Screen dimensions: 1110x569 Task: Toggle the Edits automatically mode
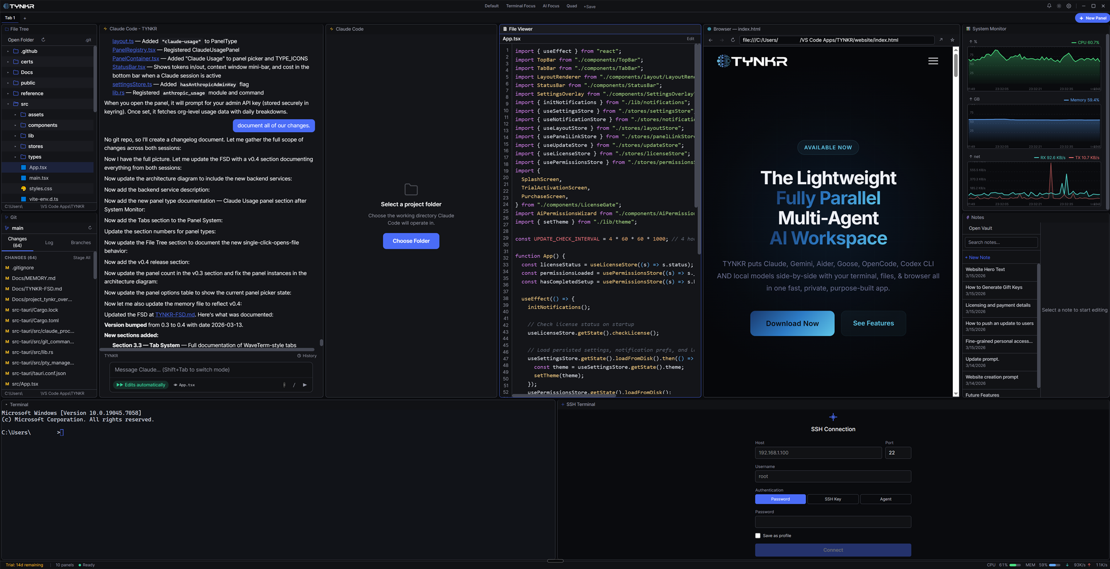[x=141, y=385]
